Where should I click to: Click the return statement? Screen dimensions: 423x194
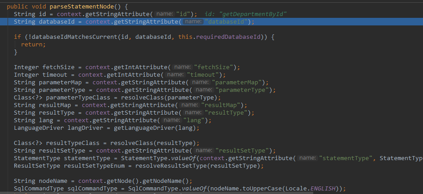34,45
